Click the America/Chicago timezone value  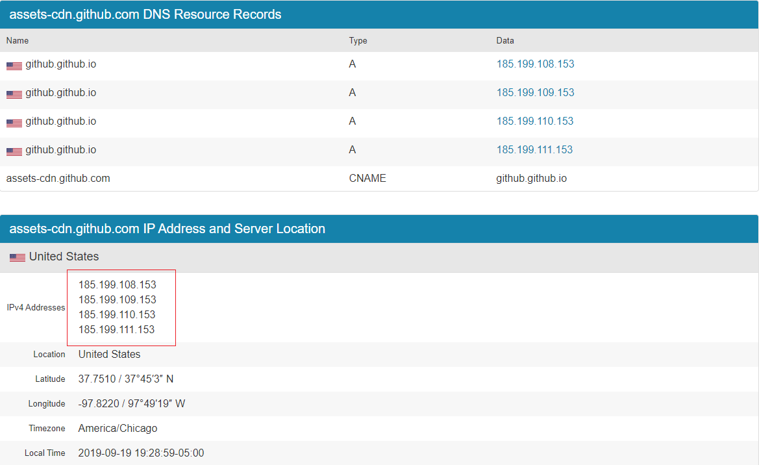tap(118, 428)
